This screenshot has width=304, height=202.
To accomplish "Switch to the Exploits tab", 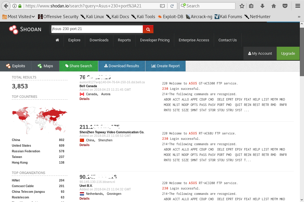I will pos(15,66).
